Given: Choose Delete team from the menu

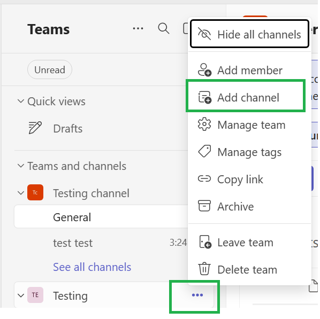Looking at the screenshot, I should tap(249, 269).
